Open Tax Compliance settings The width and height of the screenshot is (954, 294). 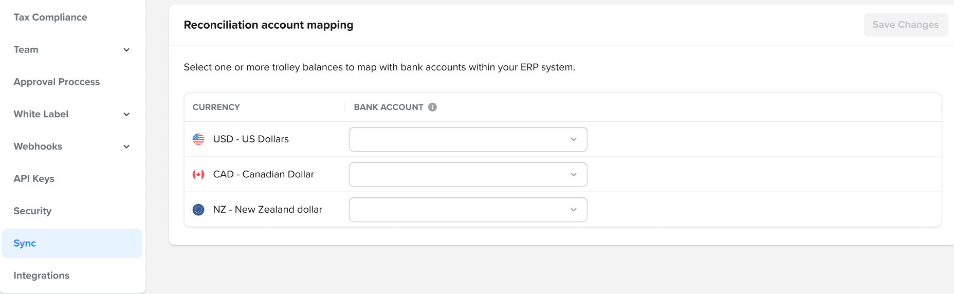click(x=50, y=17)
